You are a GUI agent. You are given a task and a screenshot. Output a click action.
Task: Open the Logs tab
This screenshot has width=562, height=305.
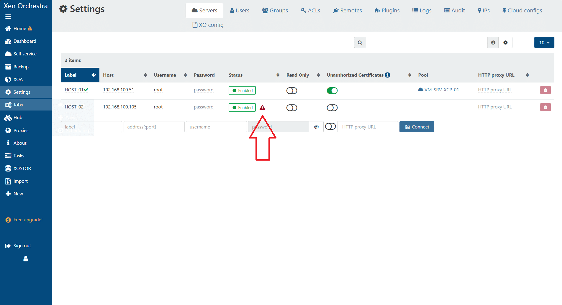422,10
